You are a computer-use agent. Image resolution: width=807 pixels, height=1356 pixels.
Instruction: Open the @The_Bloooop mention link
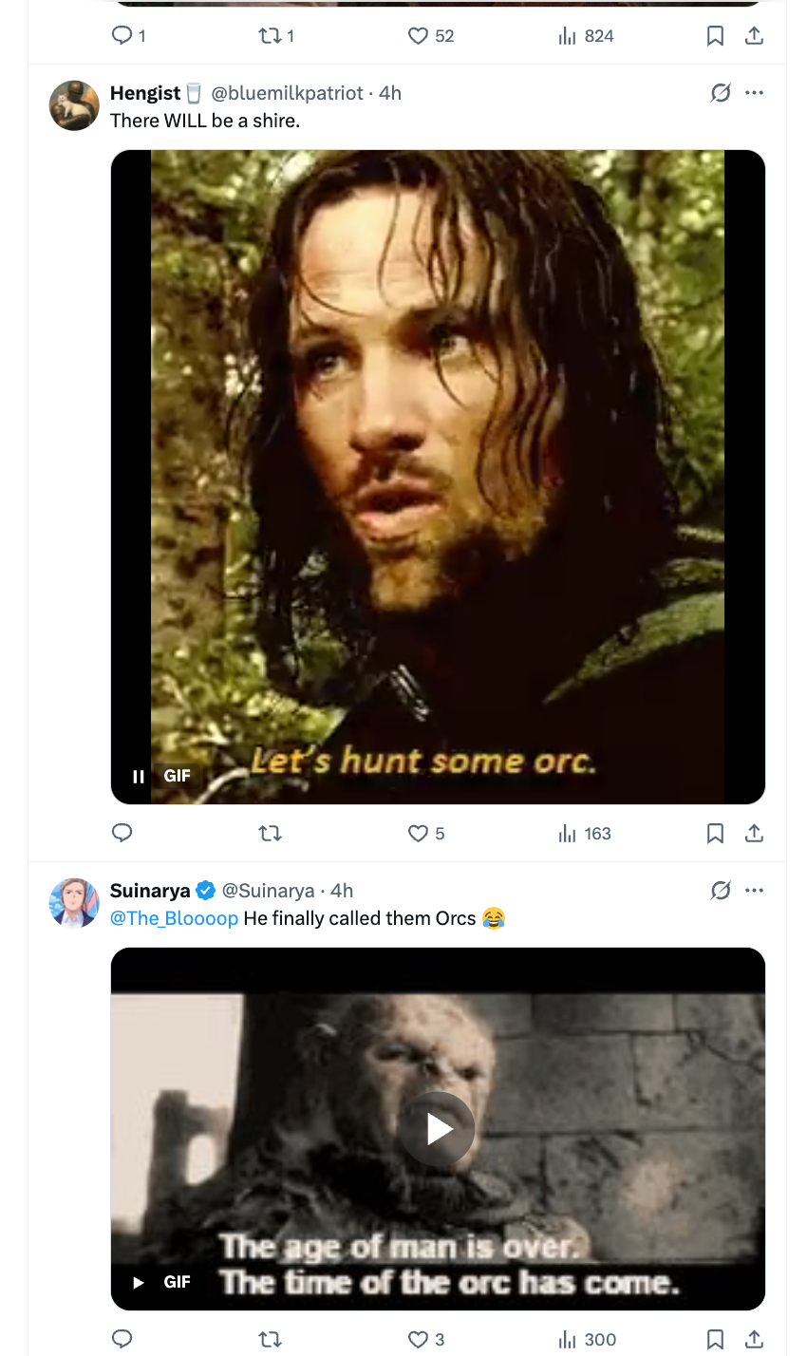point(174,918)
